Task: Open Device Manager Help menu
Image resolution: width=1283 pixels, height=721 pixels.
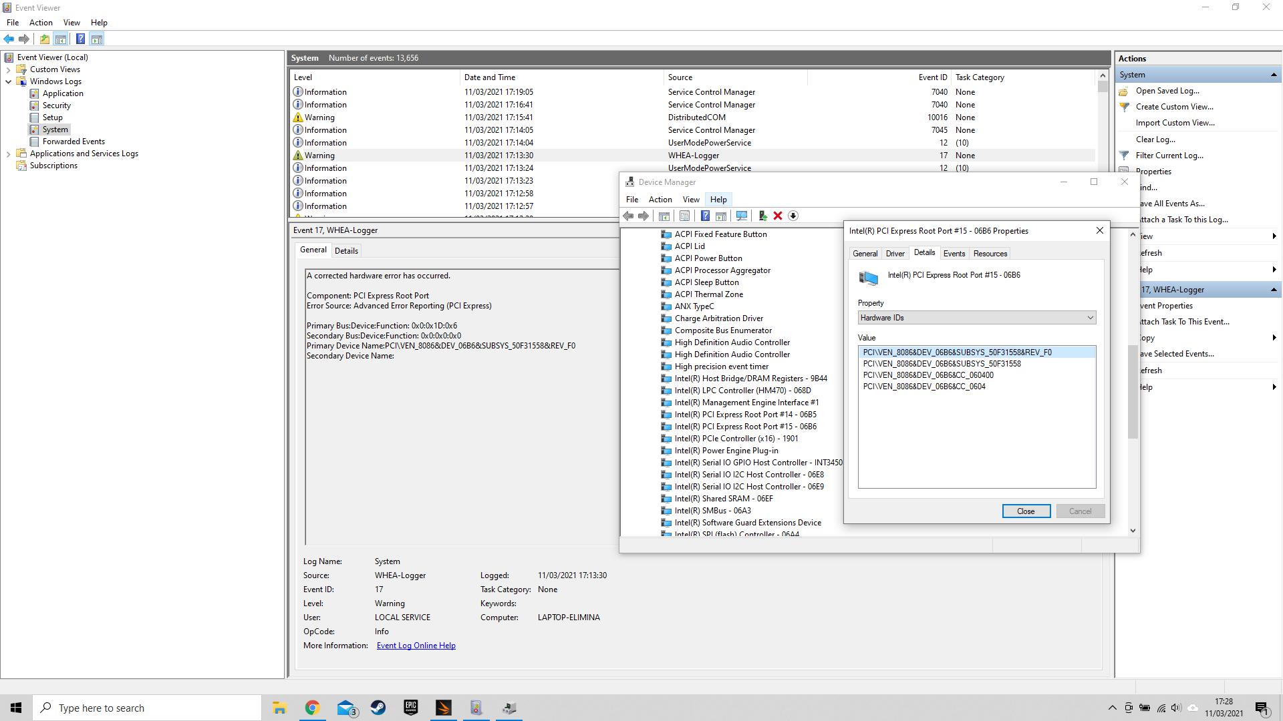Action: click(718, 199)
